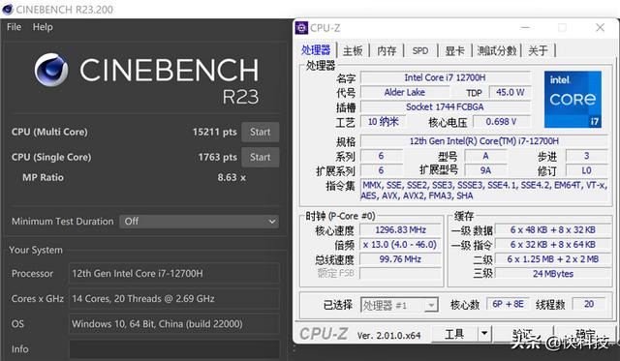Click the Processor field in Your System
This screenshot has height=361, width=620.
pos(174,273)
